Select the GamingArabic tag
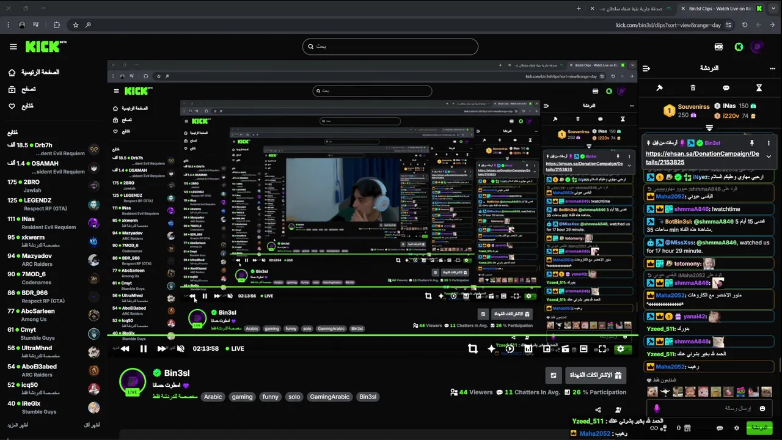Image resolution: width=782 pixels, height=440 pixels. (x=329, y=397)
